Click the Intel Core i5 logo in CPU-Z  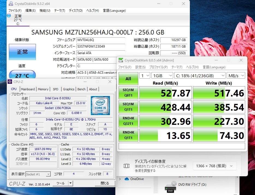pos(100,105)
